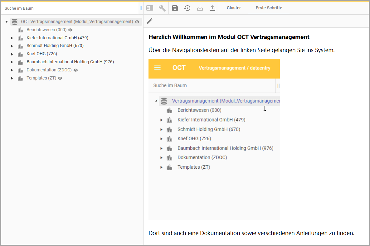Image resolution: width=370 pixels, height=246 pixels.
Task: Click the save disk icon
Action: point(175,8)
